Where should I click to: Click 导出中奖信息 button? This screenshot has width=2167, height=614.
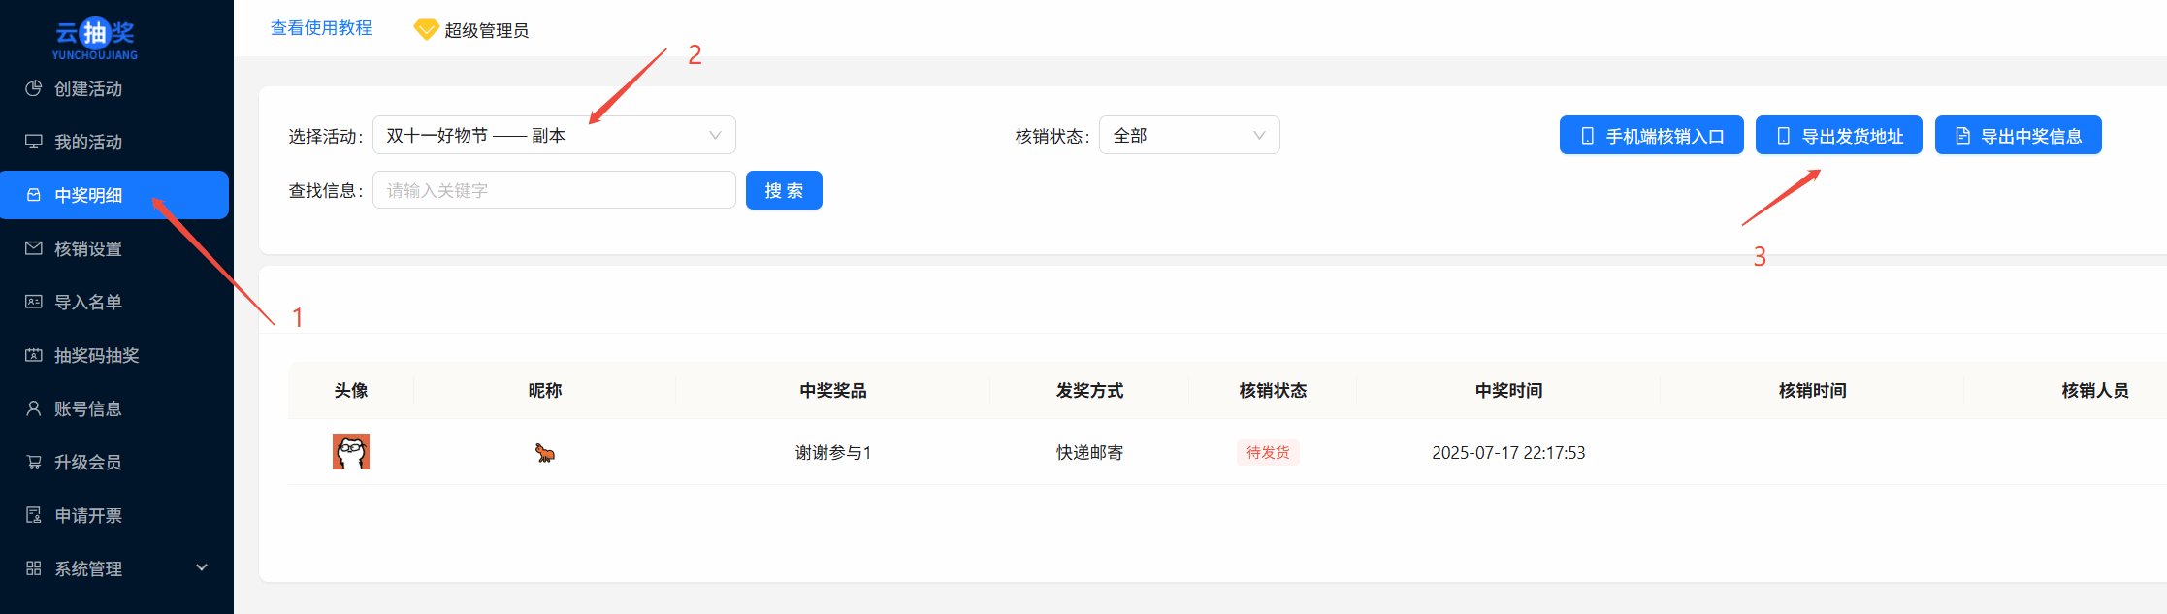click(2019, 135)
